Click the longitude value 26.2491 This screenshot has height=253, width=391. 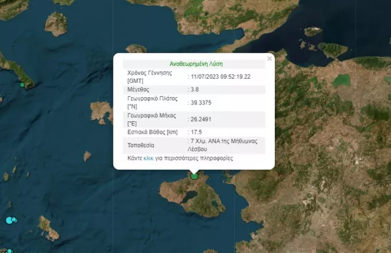pyautogui.click(x=201, y=119)
